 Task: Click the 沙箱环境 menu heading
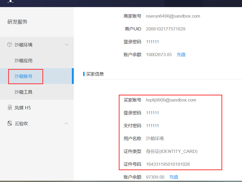pyautogui.click(x=23, y=45)
